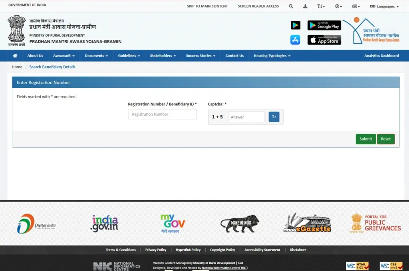Click the home icon in navigation bar

tap(15, 56)
